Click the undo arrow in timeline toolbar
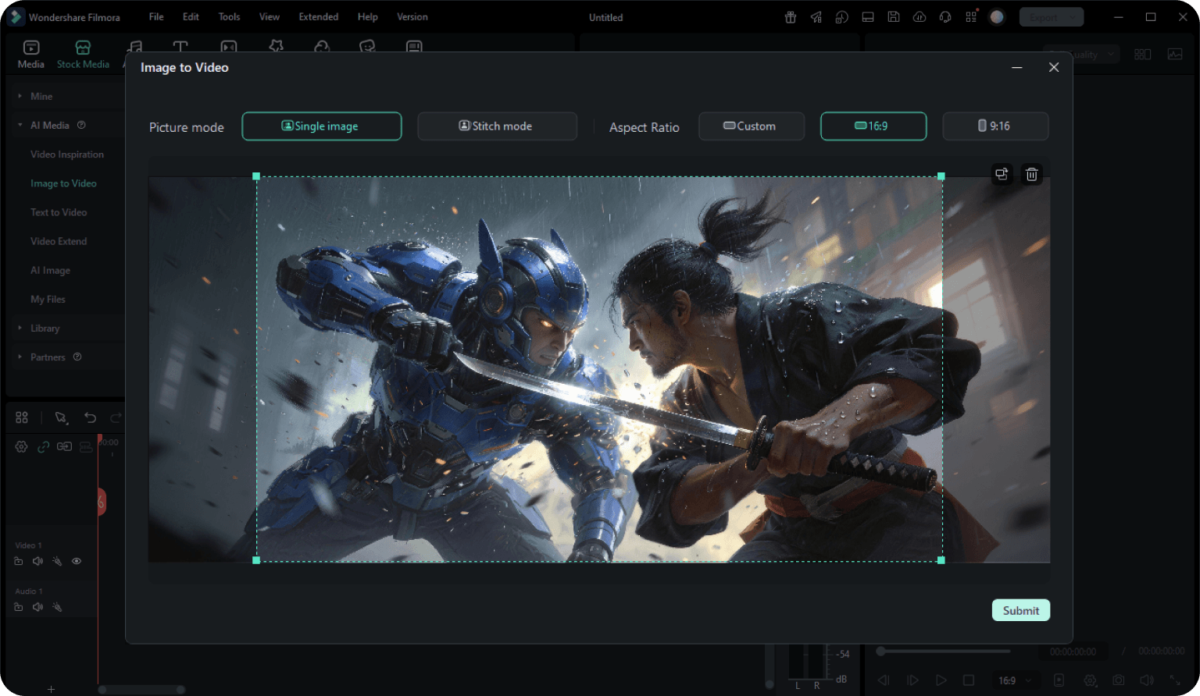This screenshot has height=696, width=1200. click(91, 418)
